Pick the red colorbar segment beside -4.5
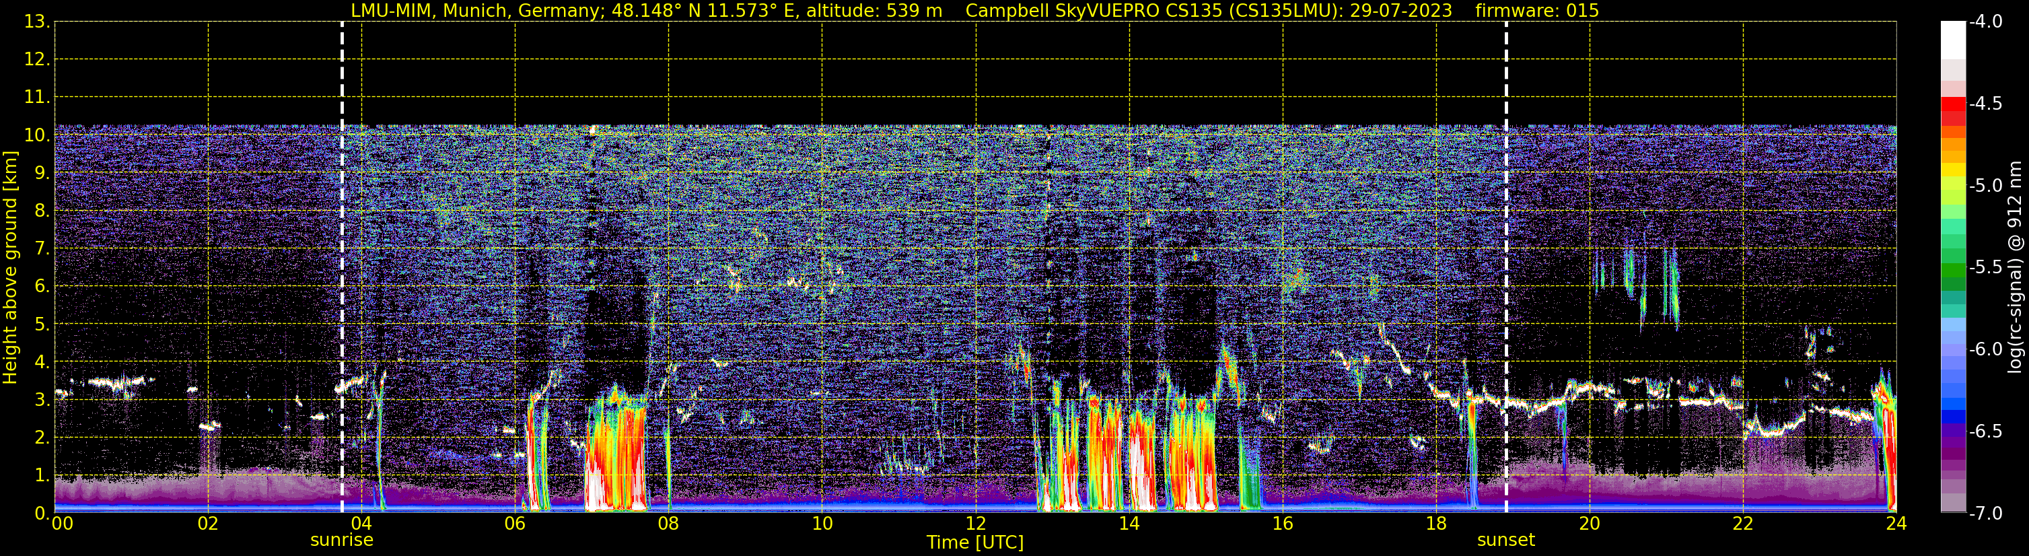2029x556 pixels. [x=1954, y=104]
